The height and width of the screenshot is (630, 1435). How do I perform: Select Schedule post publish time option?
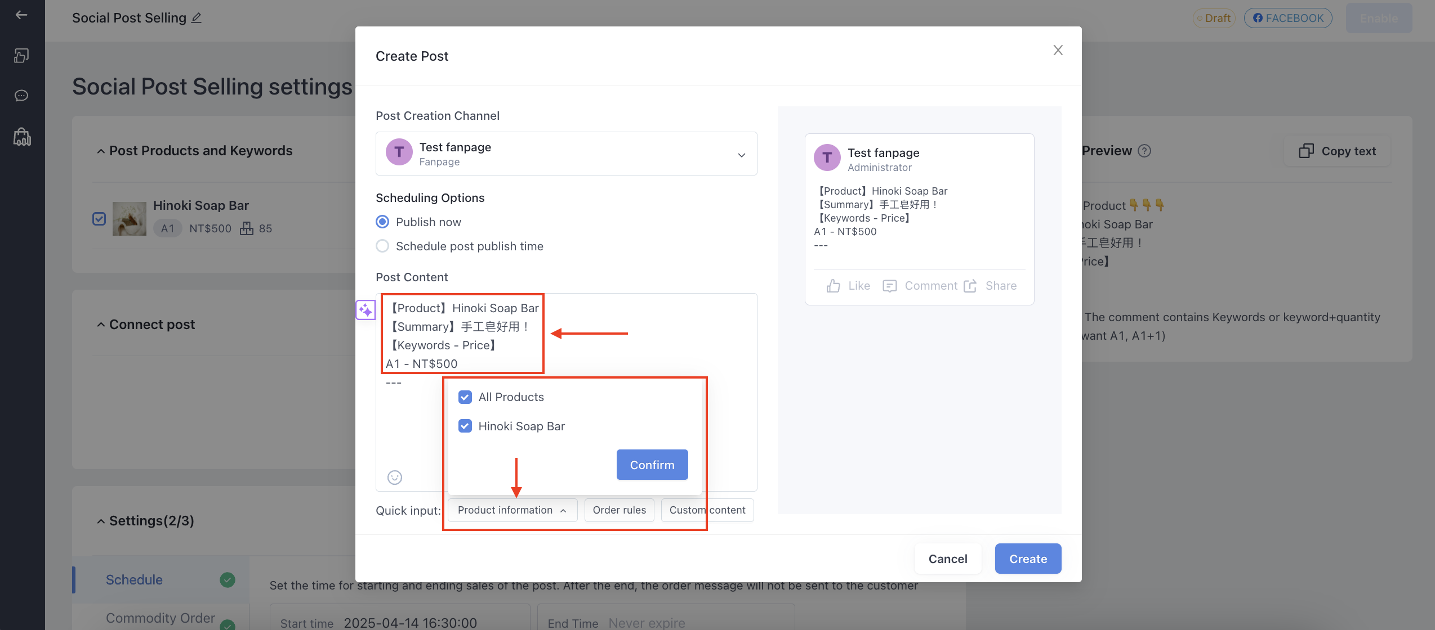point(382,246)
